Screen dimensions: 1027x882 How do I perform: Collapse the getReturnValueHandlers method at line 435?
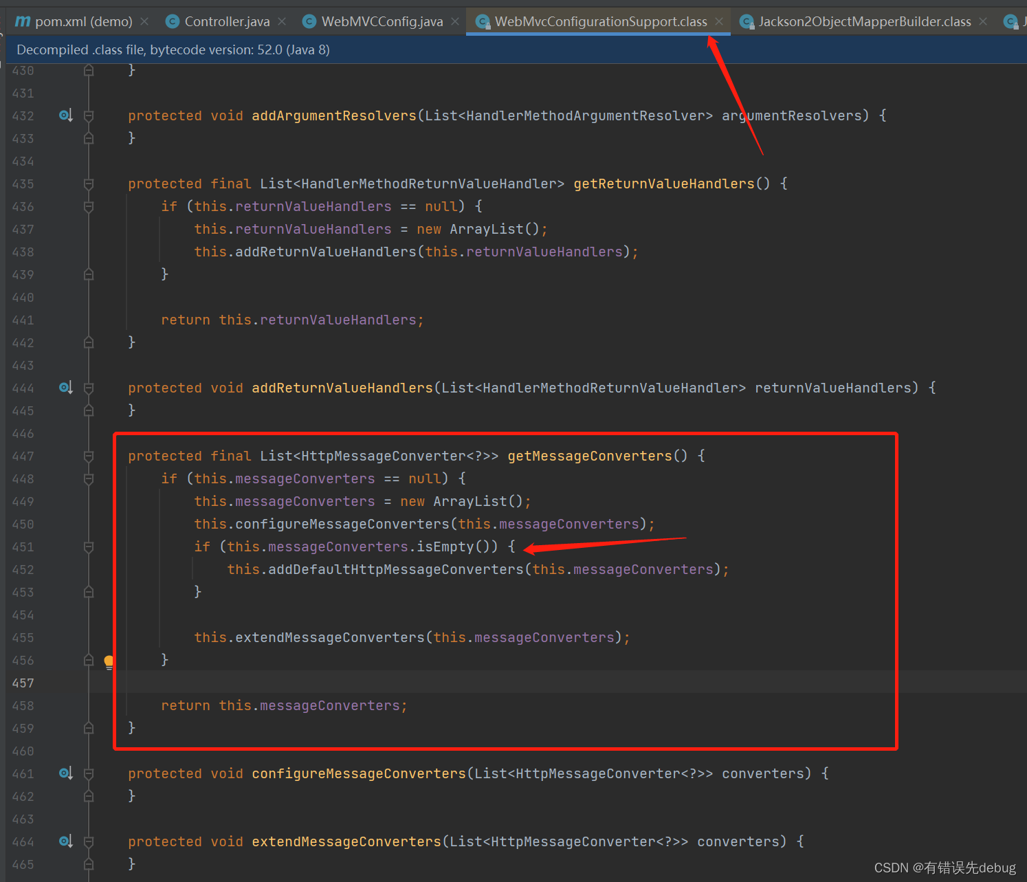[89, 184]
